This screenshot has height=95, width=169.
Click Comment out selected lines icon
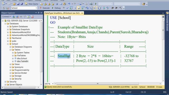pos(104,8)
